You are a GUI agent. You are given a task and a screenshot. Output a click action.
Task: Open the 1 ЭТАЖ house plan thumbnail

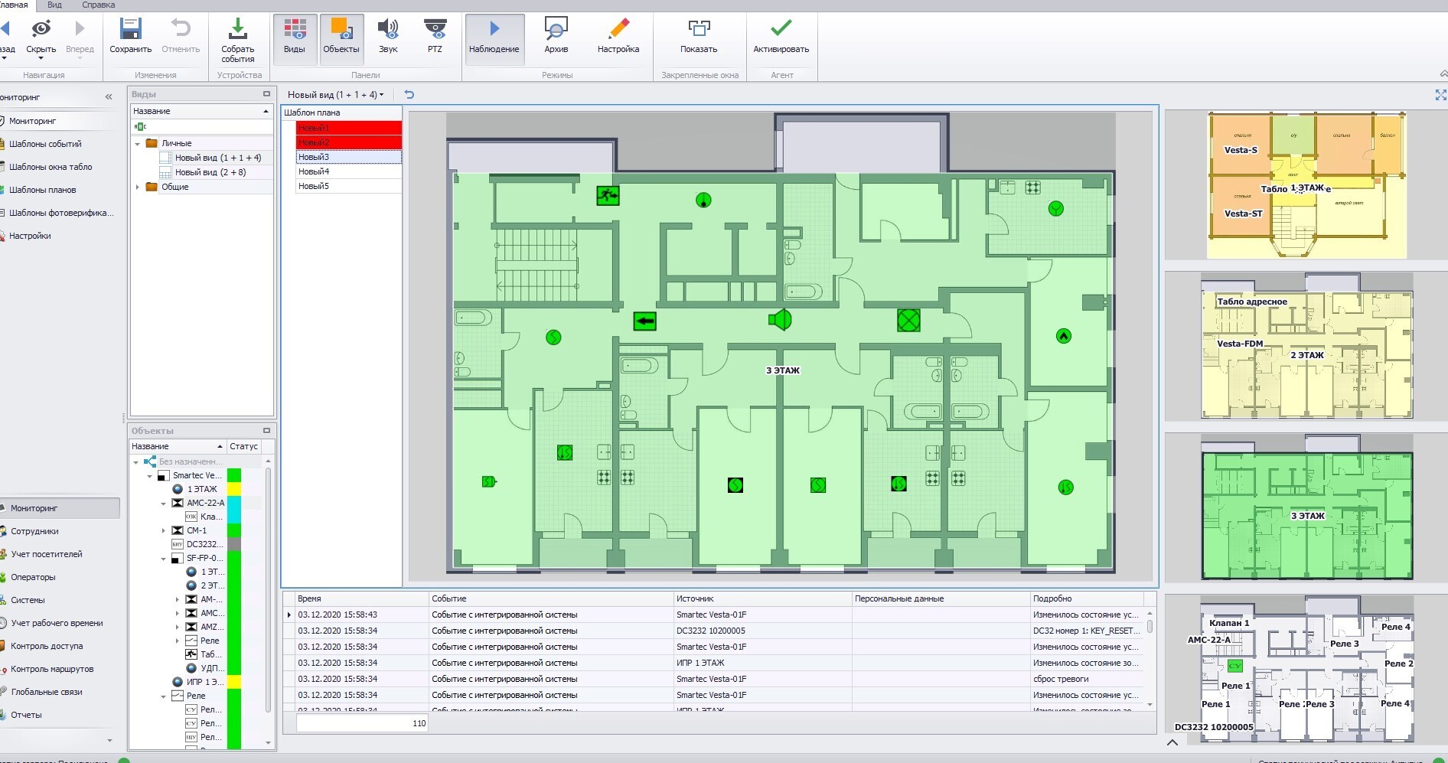(1307, 184)
